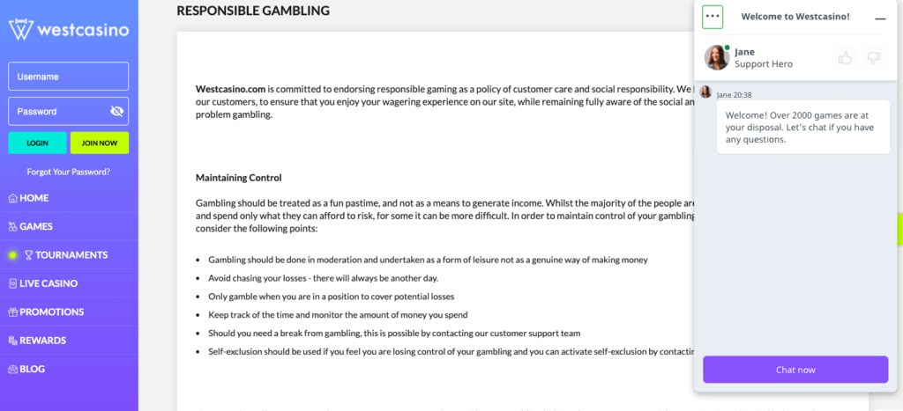Open the Blog menu item

click(x=32, y=369)
